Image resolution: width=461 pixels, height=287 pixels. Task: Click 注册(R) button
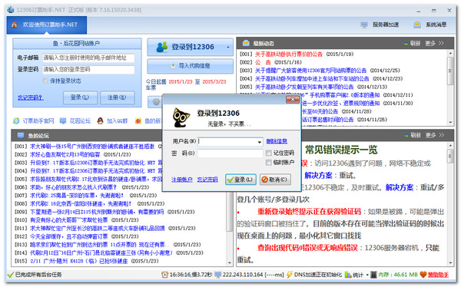pos(118,97)
